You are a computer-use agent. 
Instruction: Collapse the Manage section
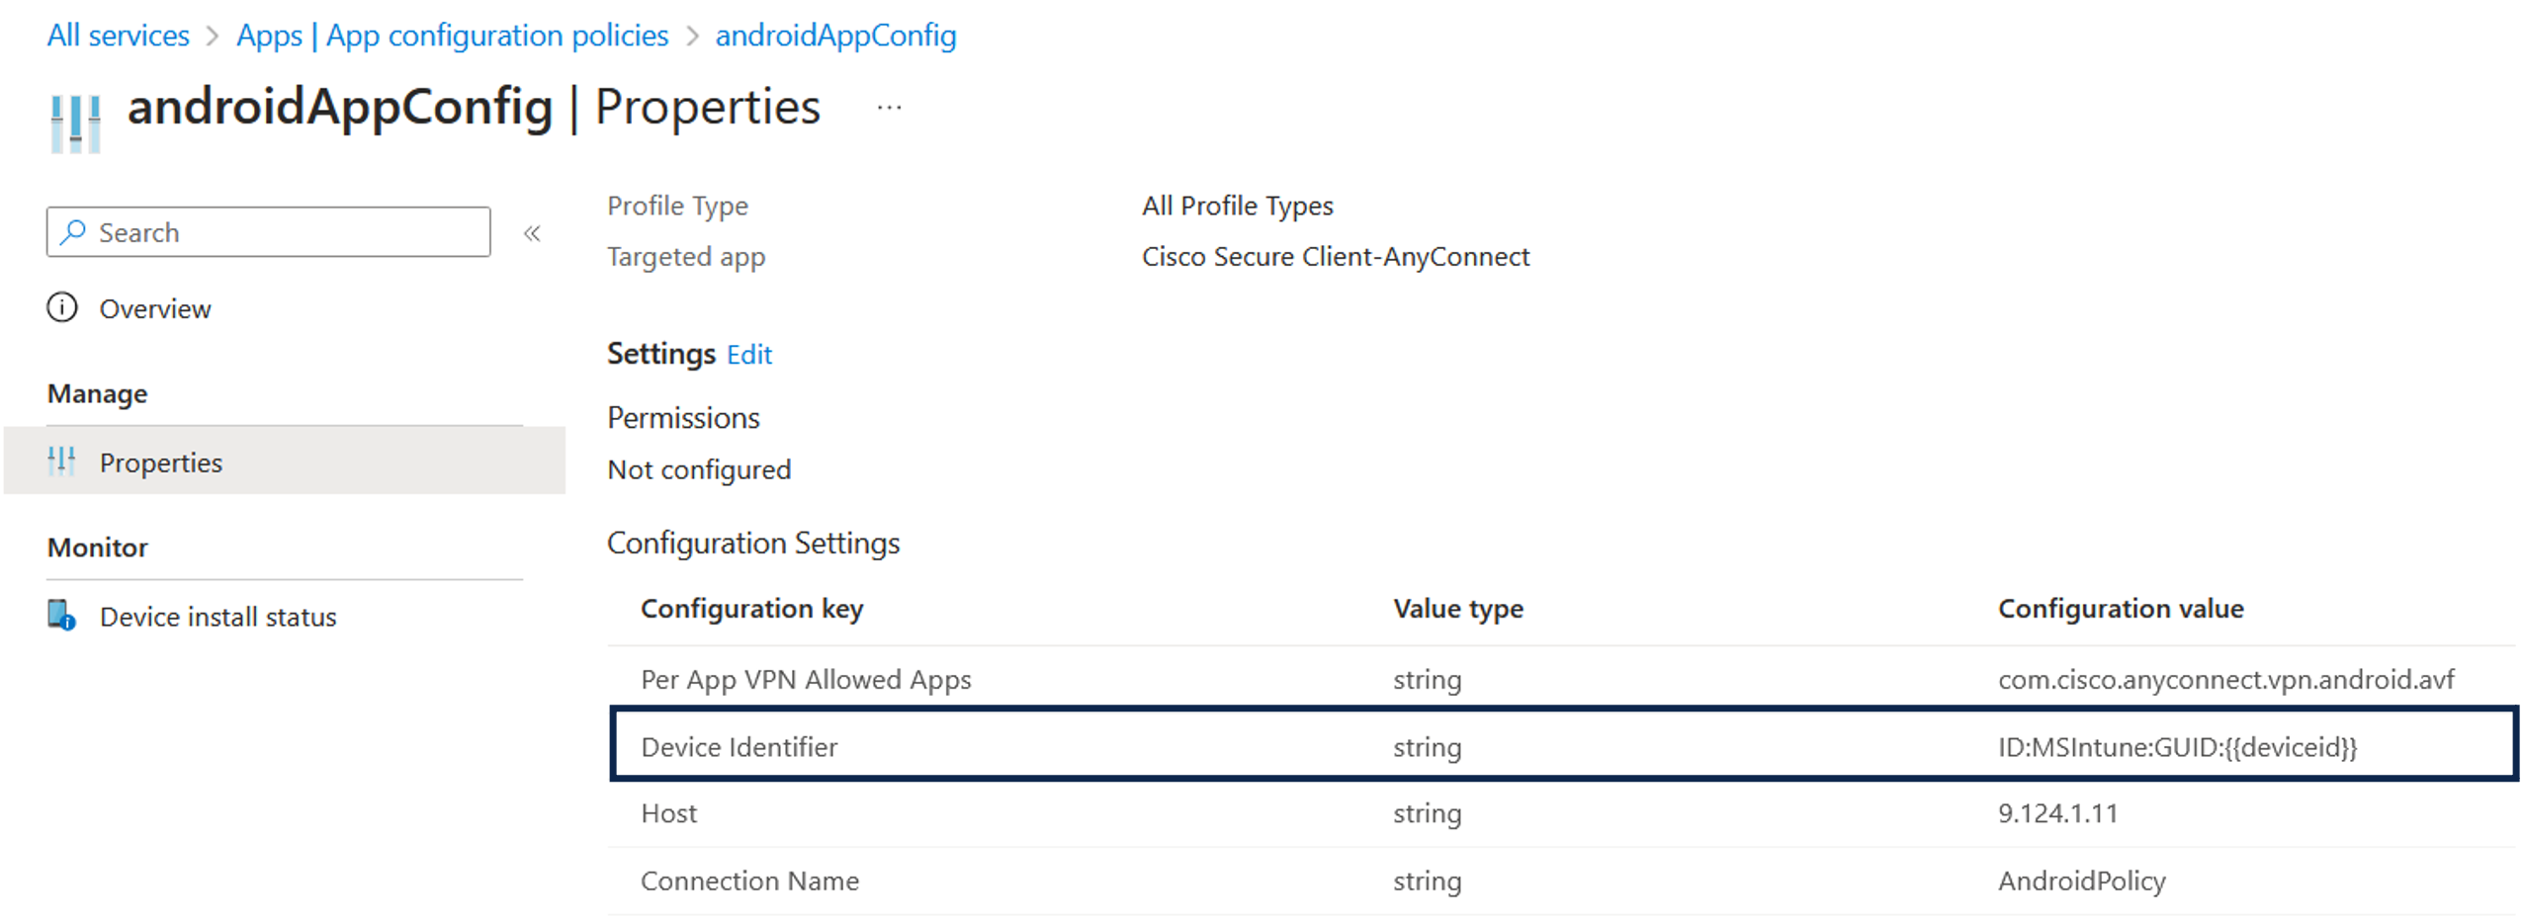coord(96,393)
